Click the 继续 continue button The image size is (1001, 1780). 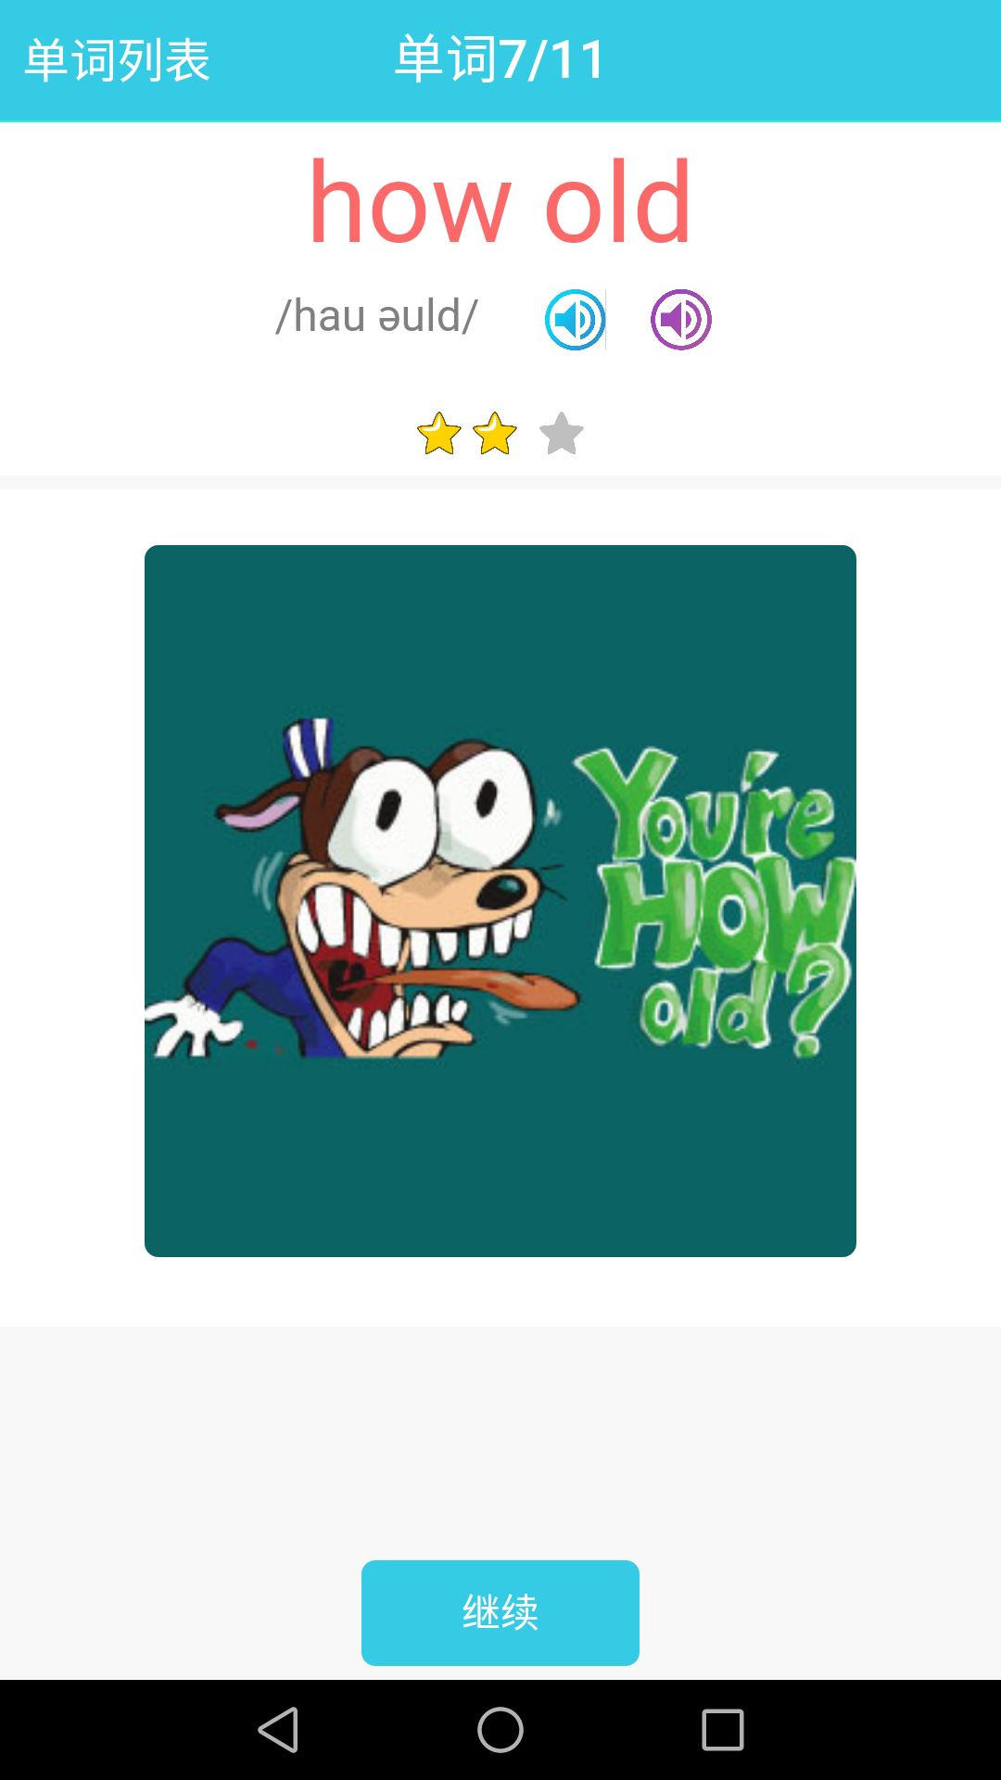pos(500,1613)
